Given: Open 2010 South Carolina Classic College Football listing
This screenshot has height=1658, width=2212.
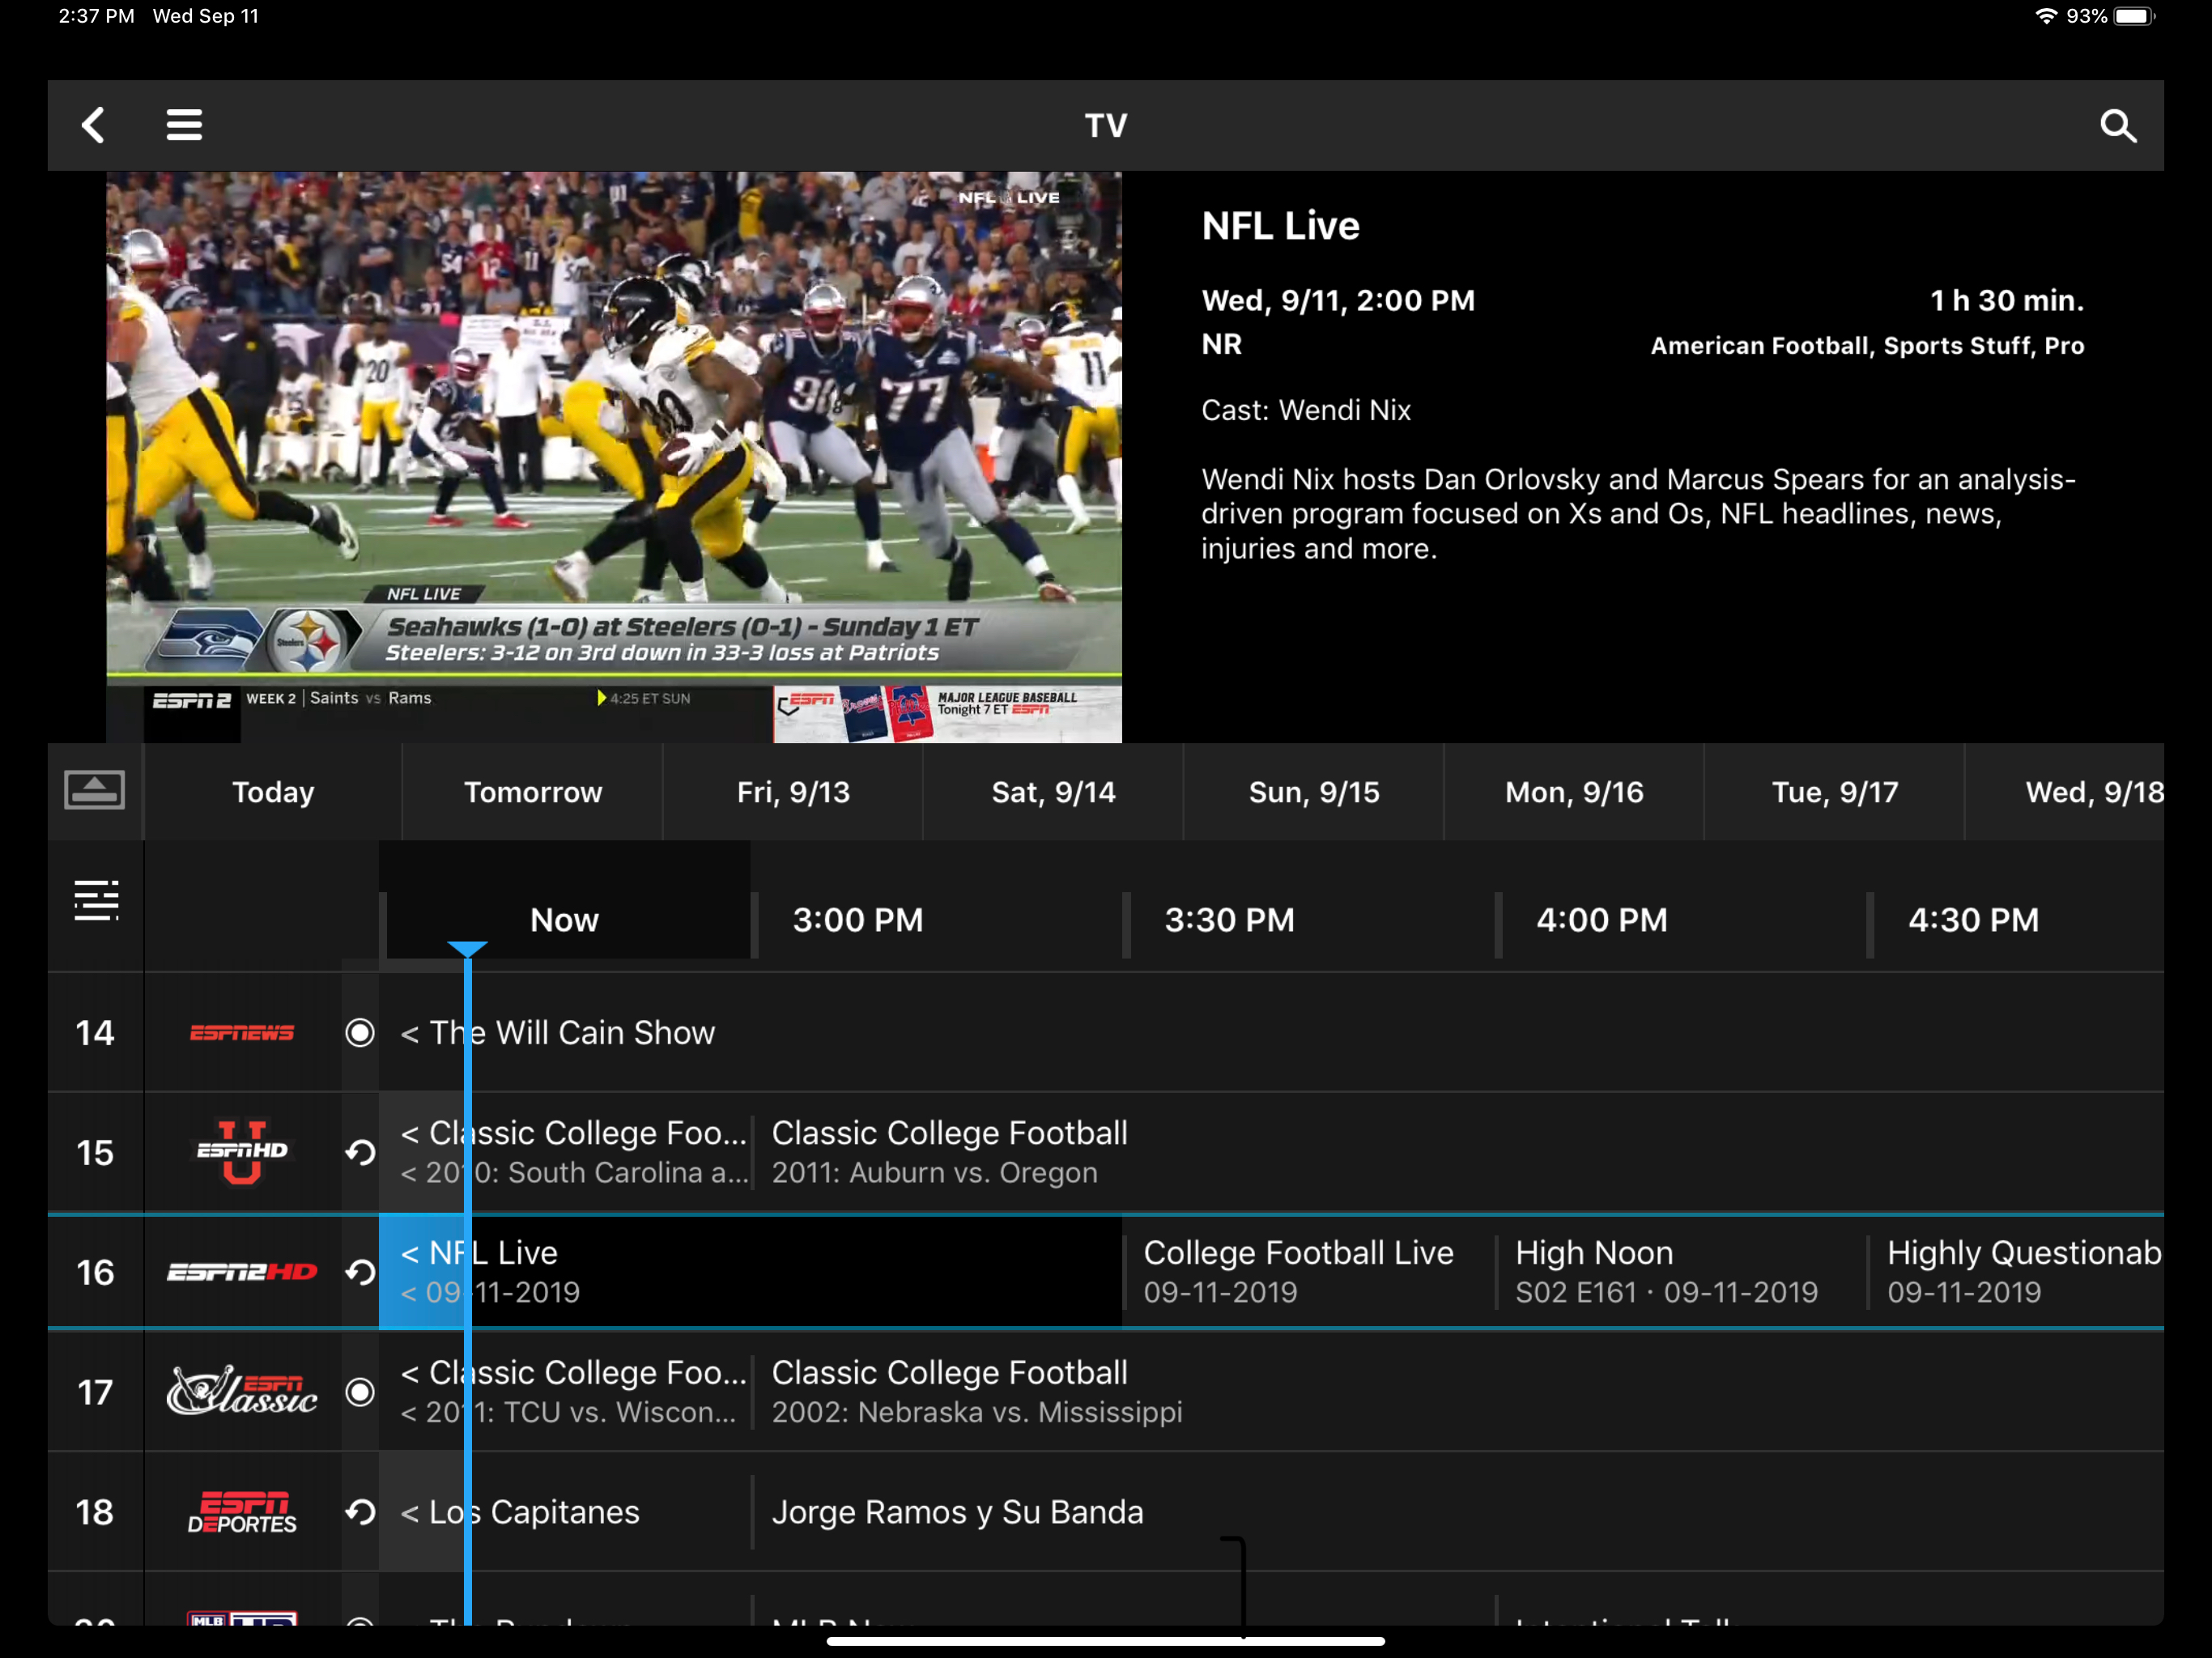Looking at the screenshot, I should 565,1152.
